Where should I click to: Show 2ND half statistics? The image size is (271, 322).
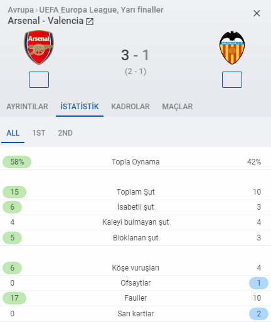(65, 133)
